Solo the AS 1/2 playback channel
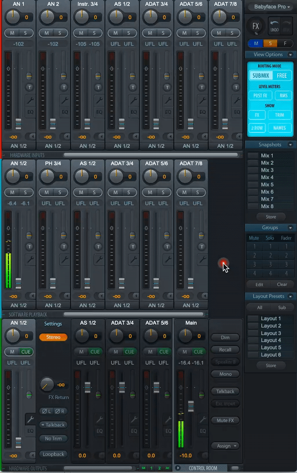This screenshot has height=473, width=297. click(95, 192)
